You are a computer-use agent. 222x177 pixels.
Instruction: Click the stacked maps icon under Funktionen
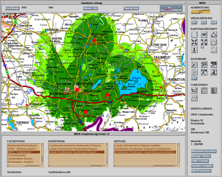[x=194, y=98]
